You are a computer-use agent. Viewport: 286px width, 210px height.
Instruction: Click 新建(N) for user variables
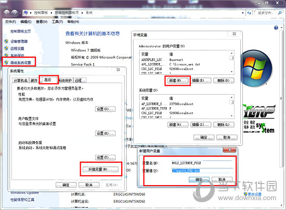tap(178, 81)
